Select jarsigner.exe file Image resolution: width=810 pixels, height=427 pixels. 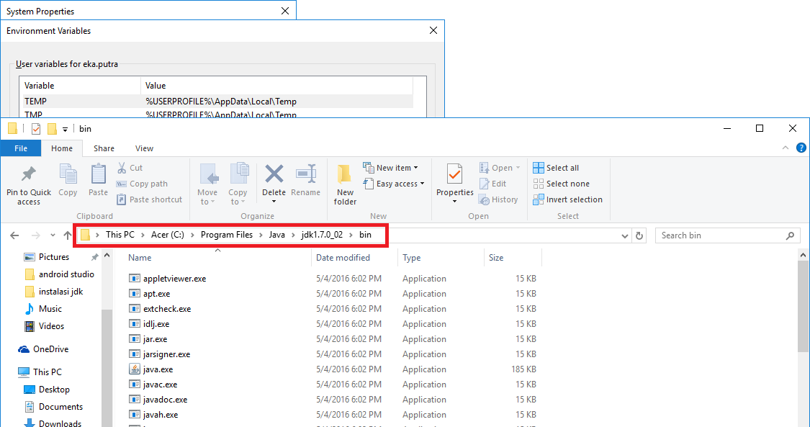166,354
